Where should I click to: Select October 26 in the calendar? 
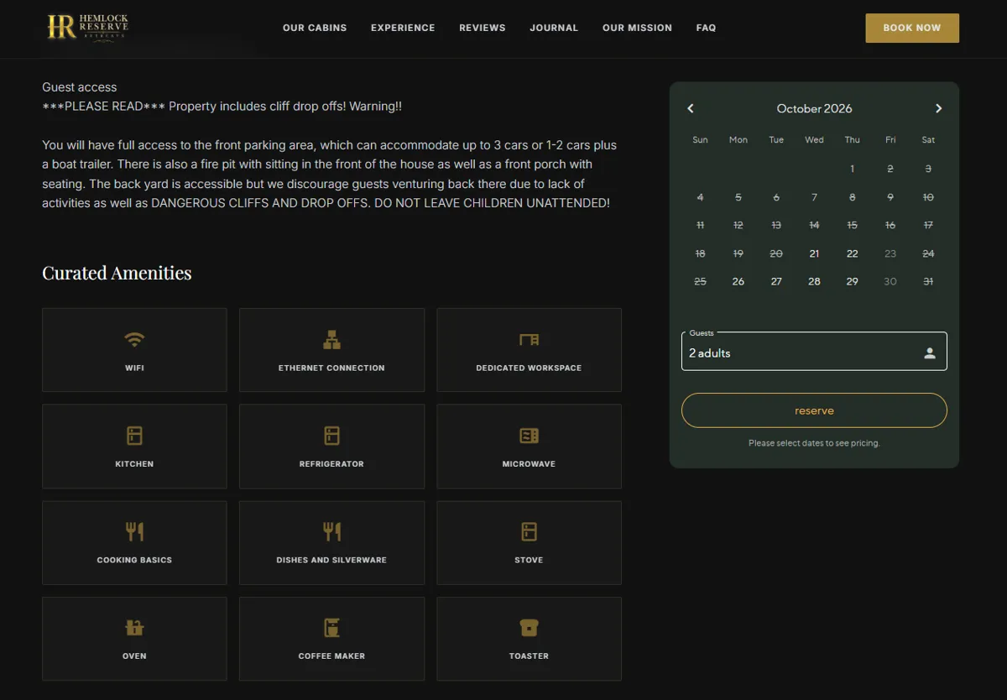coord(738,281)
